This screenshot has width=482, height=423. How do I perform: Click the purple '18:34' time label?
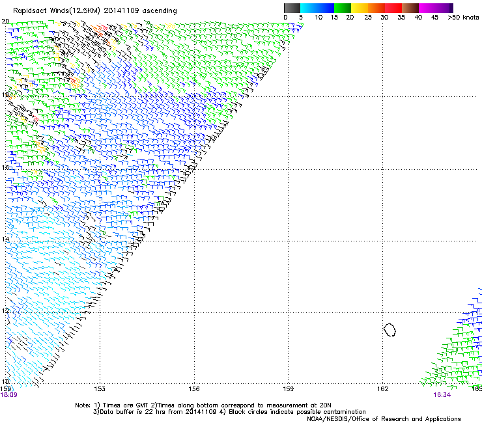tap(442, 395)
